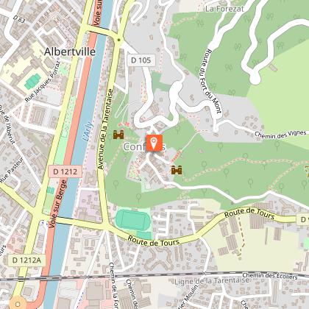The height and width of the screenshot is (309, 309).
Task: Click the Chemin des Vignes label
Action: click(x=280, y=134)
